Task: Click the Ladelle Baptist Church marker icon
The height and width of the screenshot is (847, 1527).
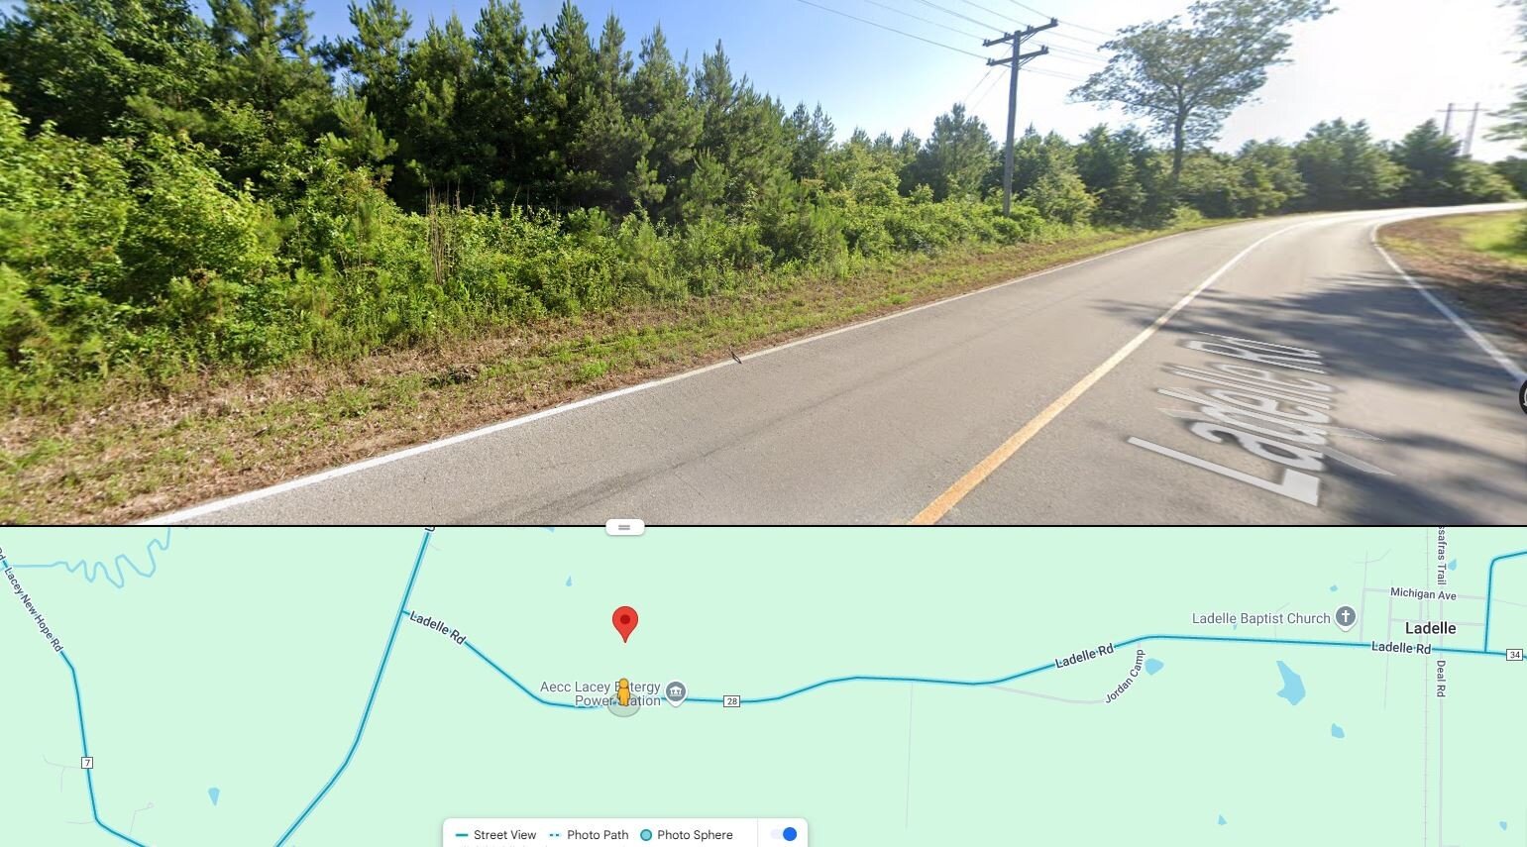Action: tap(1345, 617)
